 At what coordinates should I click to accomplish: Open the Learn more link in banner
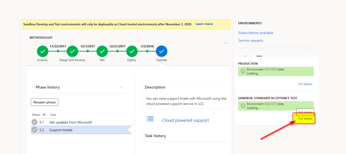(204, 24)
